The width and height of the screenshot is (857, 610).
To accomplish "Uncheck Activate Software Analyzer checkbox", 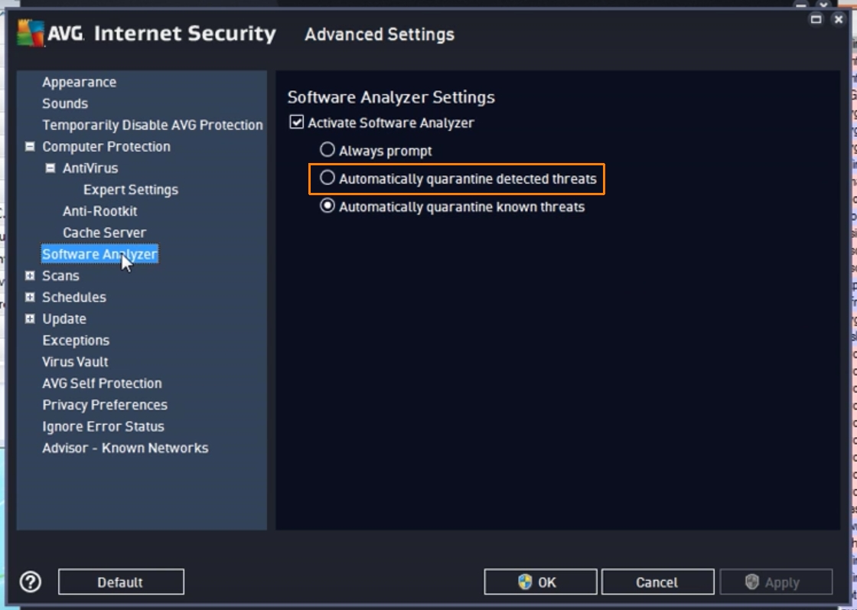I will pyautogui.click(x=297, y=122).
